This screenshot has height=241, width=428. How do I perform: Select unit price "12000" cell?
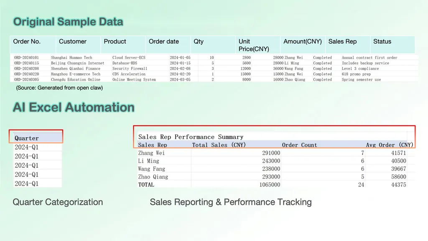coord(246,69)
